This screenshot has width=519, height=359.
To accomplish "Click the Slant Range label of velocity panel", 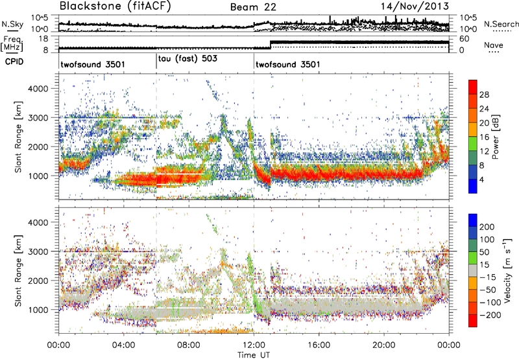I will [19, 270].
